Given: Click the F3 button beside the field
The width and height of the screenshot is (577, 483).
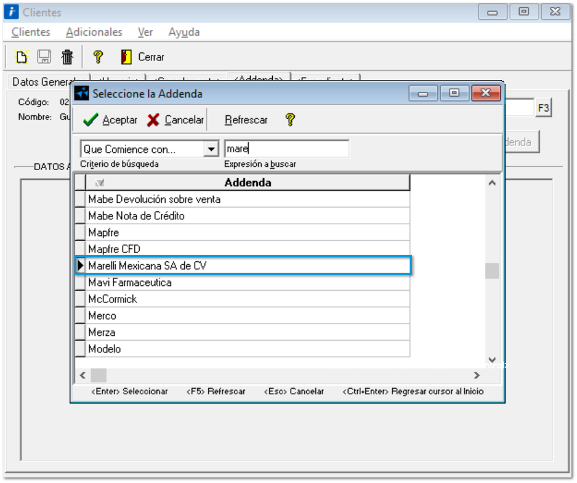Looking at the screenshot, I should point(543,108).
